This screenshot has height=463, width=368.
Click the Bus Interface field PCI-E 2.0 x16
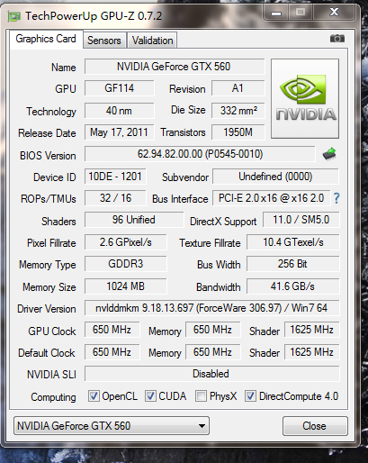pyautogui.click(x=272, y=198)
